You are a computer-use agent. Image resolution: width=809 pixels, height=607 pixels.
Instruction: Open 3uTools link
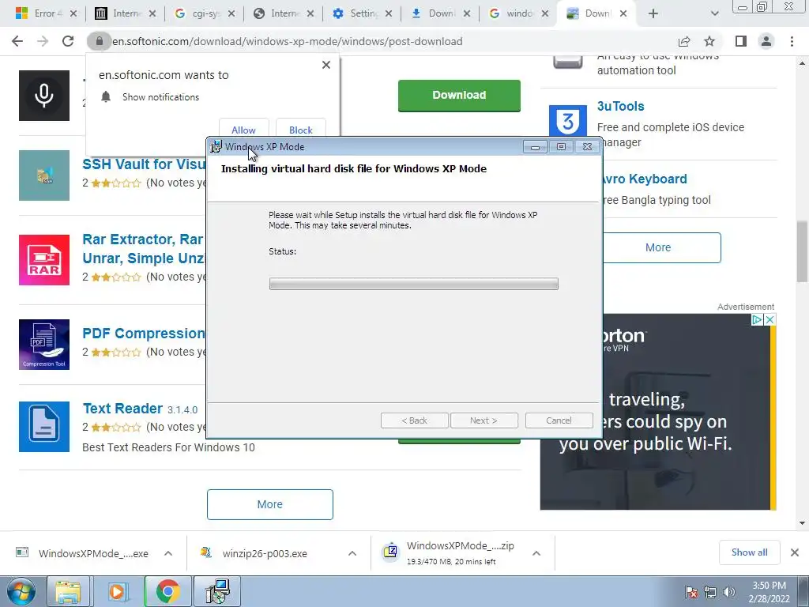[x=621, y=107]
